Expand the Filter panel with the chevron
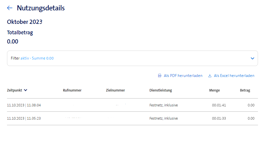 click(252, 58)
